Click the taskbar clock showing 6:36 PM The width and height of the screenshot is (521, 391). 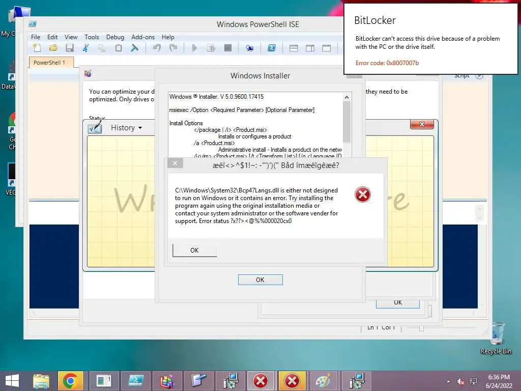499,381
